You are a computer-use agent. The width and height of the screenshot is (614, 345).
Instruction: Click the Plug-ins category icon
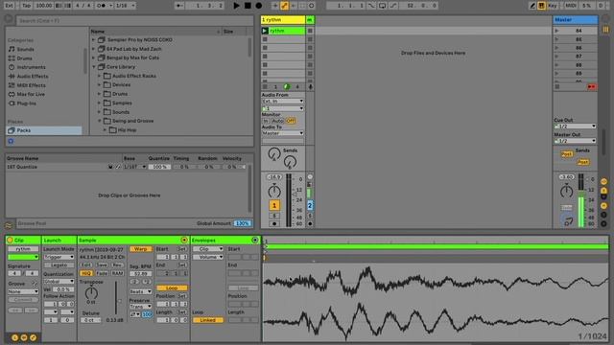click(12, 103)
